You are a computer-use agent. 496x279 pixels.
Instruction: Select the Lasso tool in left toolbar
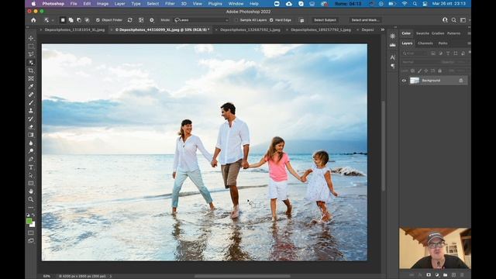(x=31, y=54)
